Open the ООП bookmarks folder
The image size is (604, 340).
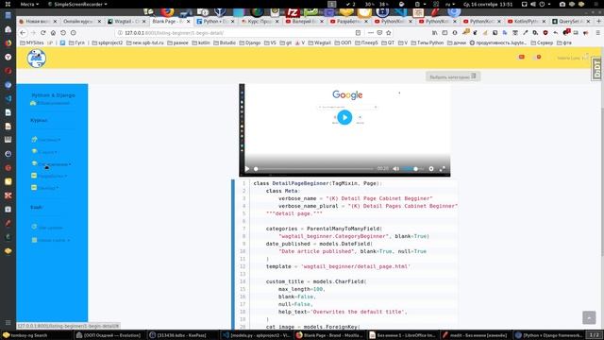(x=343, y=42)
